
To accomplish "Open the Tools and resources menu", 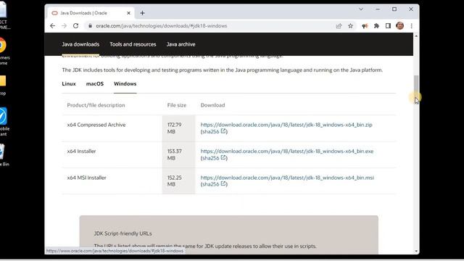I will pos(133,44).
